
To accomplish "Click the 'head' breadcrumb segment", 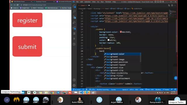I will pos(120,9).
